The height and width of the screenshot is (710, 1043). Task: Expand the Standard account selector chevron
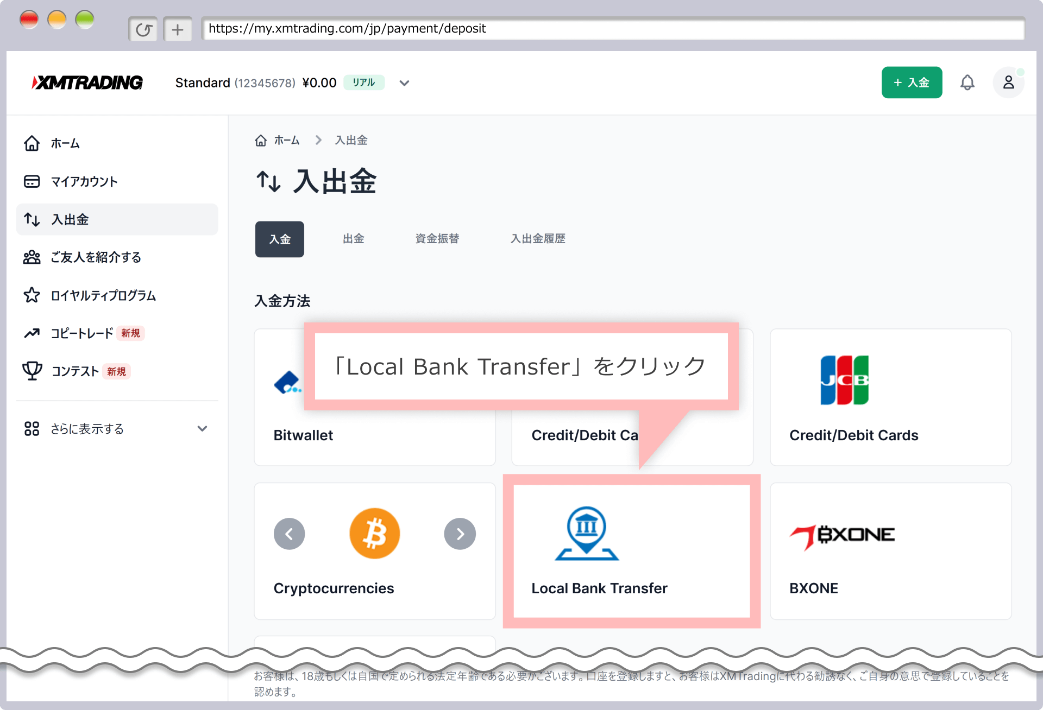pyautogui.click(x=404, y=83)
